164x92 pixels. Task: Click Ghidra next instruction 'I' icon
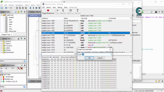33,8
